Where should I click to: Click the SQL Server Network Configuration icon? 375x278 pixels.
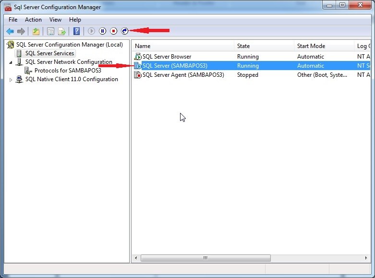(x=19, y=62)
